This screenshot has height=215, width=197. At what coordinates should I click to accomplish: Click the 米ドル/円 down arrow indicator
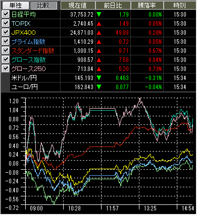pos(99,78)
